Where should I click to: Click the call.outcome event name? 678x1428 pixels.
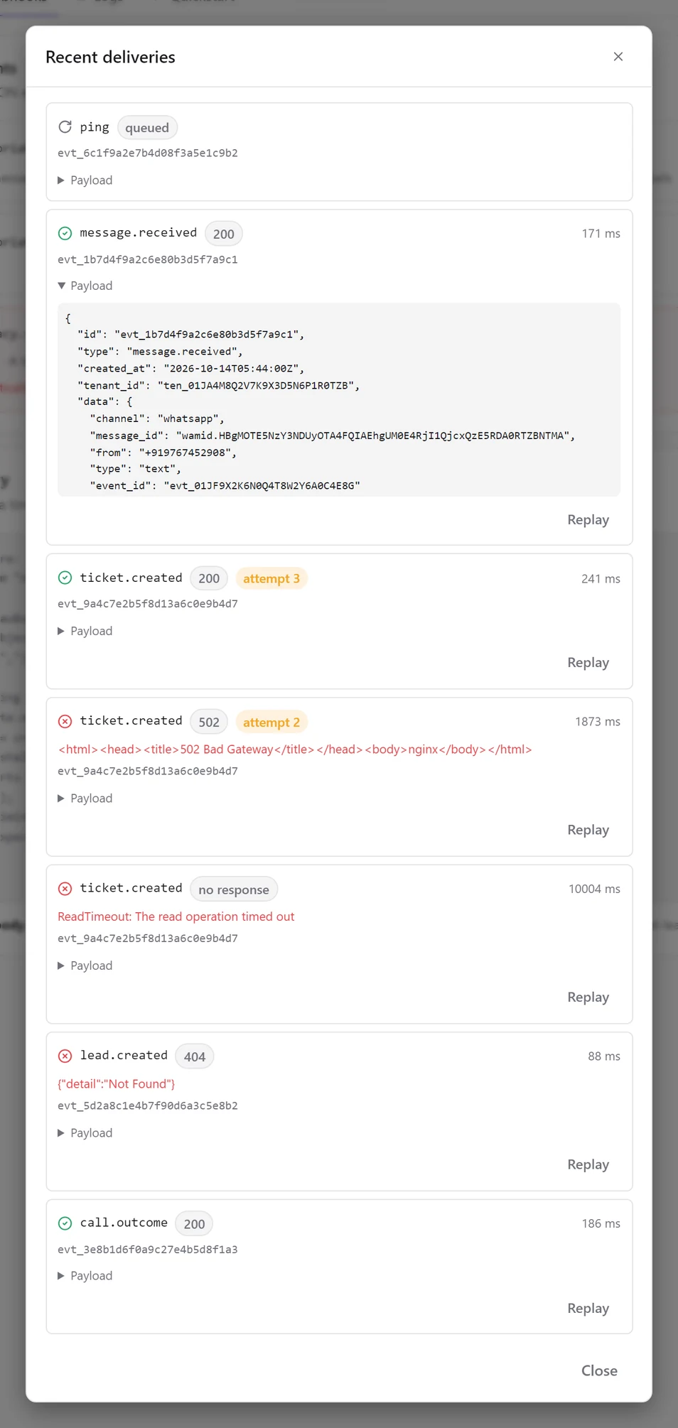[124, 1223]
